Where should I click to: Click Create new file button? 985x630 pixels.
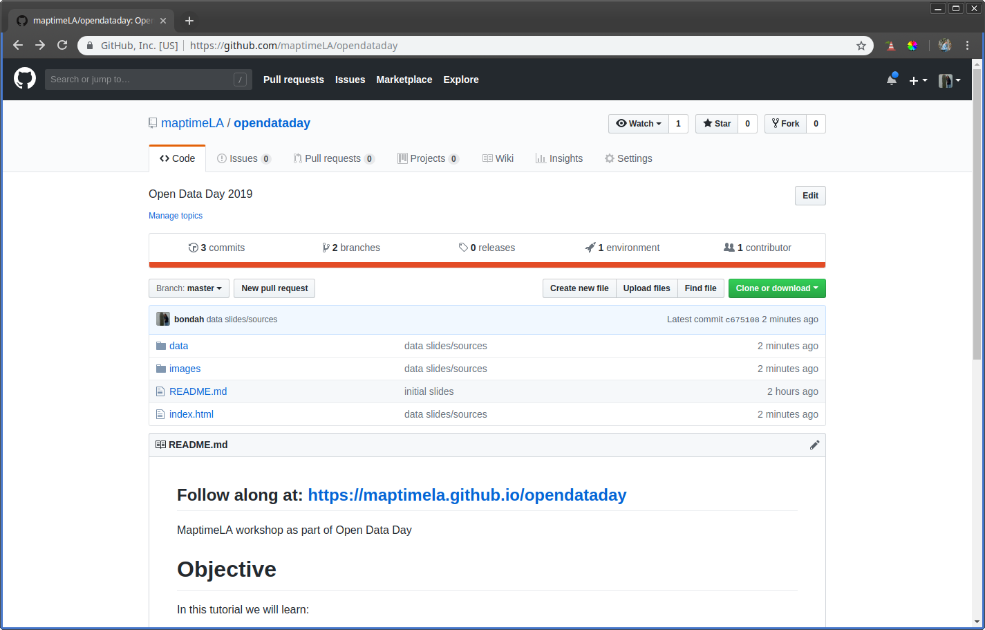tap(579, 288)
